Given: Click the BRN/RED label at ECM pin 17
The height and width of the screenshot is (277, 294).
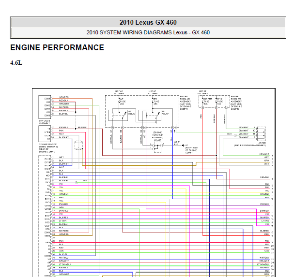Looking at the screenshot, I should pyautogui.click(x=63, y=211).
